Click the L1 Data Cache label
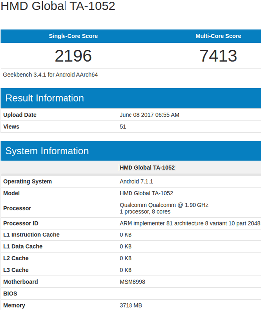The height and width of the screenshot is (310, 261). 23,246
